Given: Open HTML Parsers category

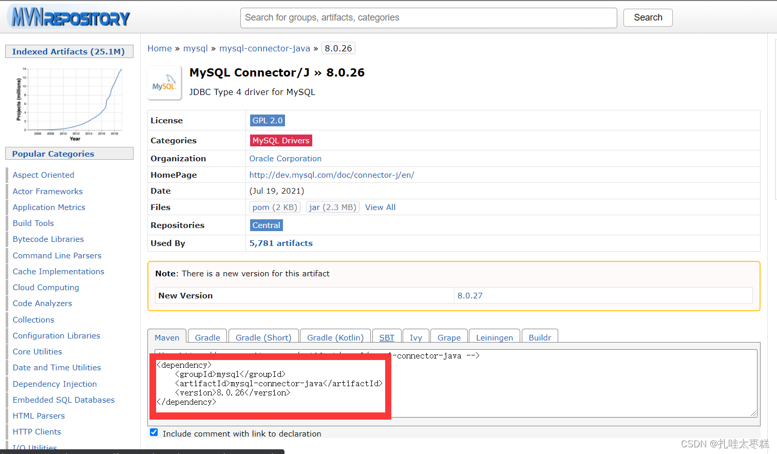Looking at the screenshot, I should [39, 415].
